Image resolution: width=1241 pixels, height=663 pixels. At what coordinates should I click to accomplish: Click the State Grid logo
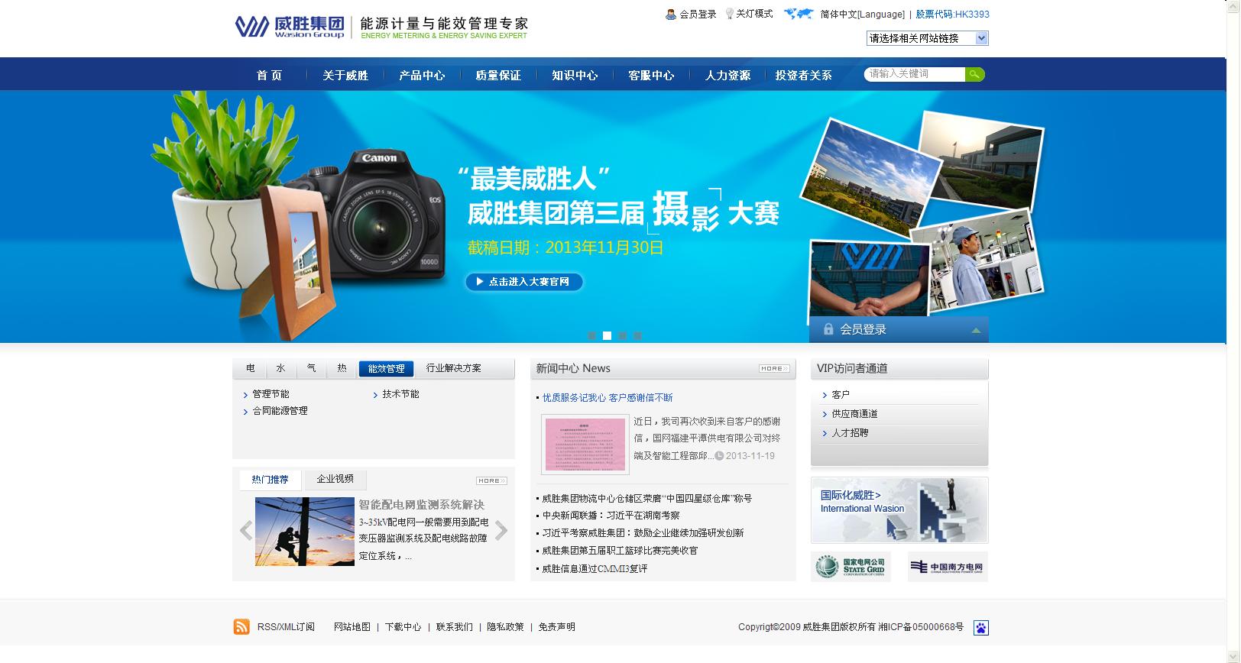tap(851, 567)
